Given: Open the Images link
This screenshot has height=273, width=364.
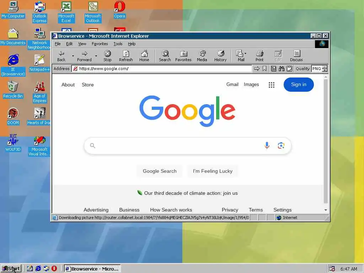Looking at the screenshot, I should point(251,85).
